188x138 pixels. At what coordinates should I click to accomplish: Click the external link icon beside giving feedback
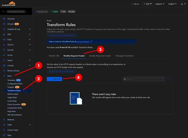coord(91,41)
